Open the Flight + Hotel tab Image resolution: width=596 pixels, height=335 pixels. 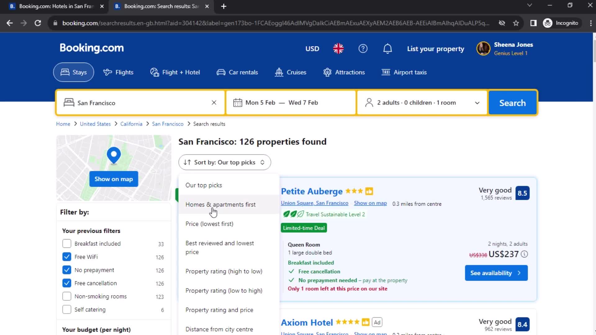pyautogui.click(x=175, y=72)
